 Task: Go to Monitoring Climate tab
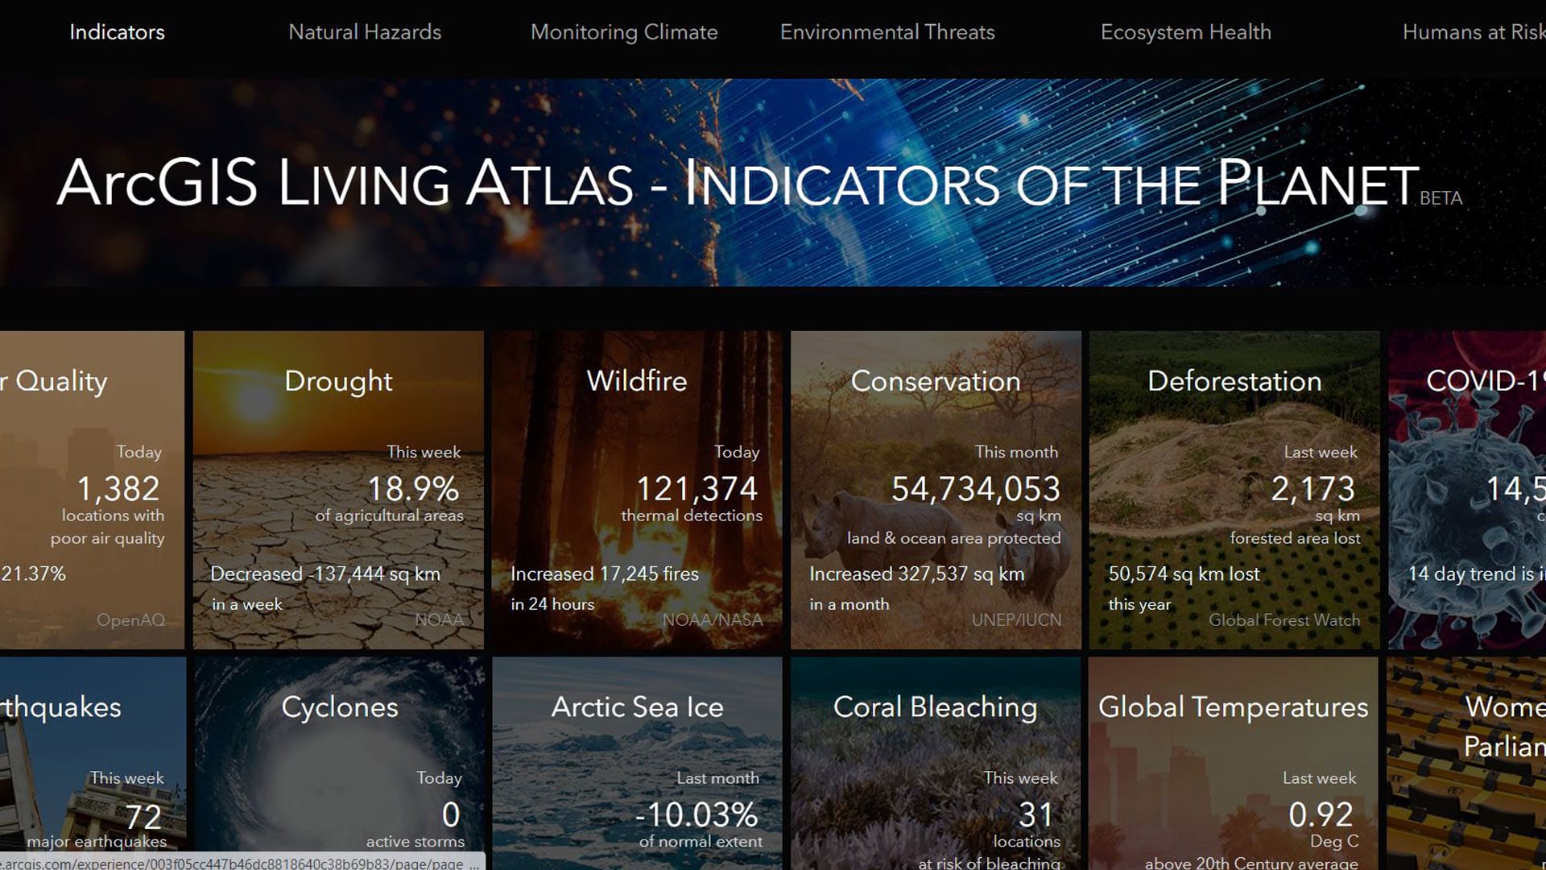point(623,32)
